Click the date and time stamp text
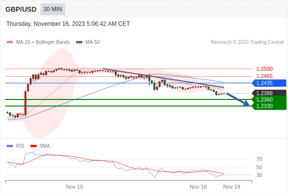 click(68, 24)
